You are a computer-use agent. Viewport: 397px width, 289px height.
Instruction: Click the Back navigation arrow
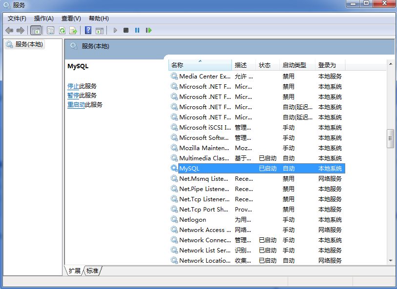(9, 30)
